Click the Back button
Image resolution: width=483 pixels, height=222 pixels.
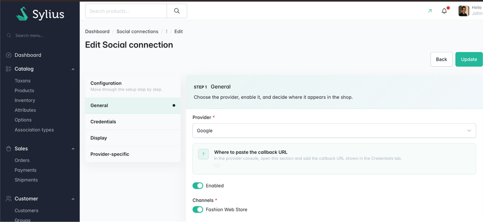[441, 59]
